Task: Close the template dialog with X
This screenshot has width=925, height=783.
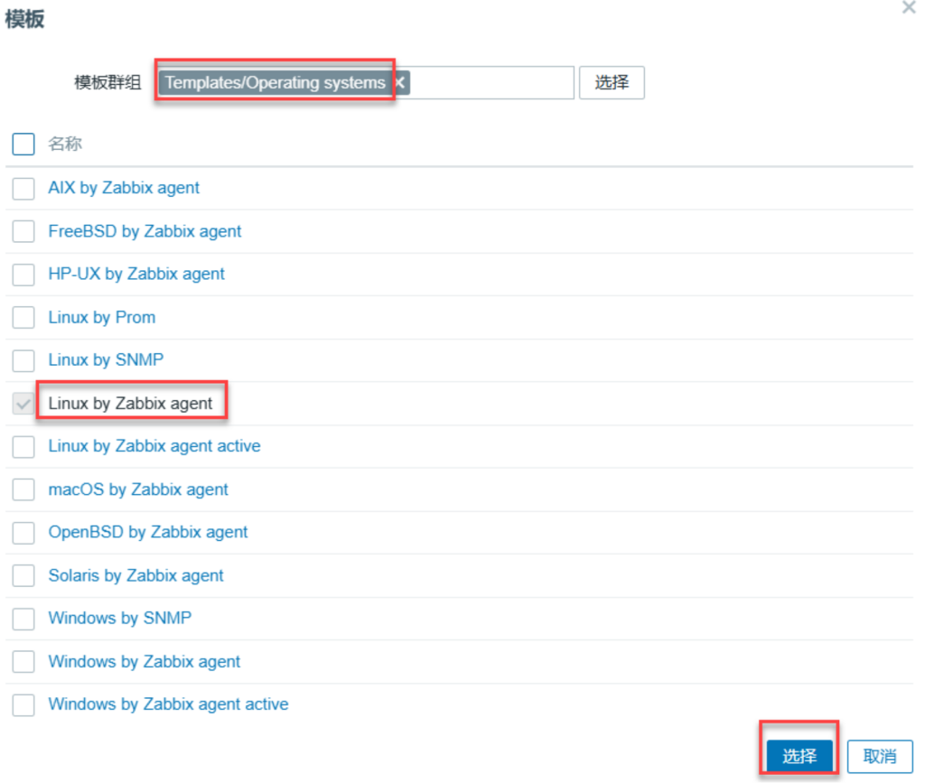Action: (x=909, y=8)
